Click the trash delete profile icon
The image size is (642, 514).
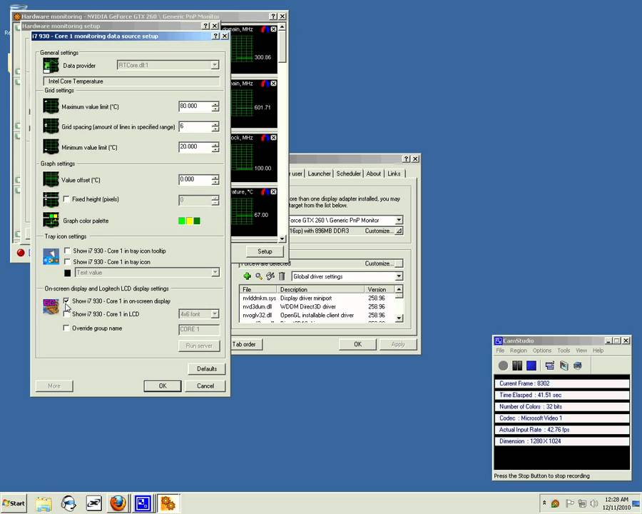pos(282,276)
